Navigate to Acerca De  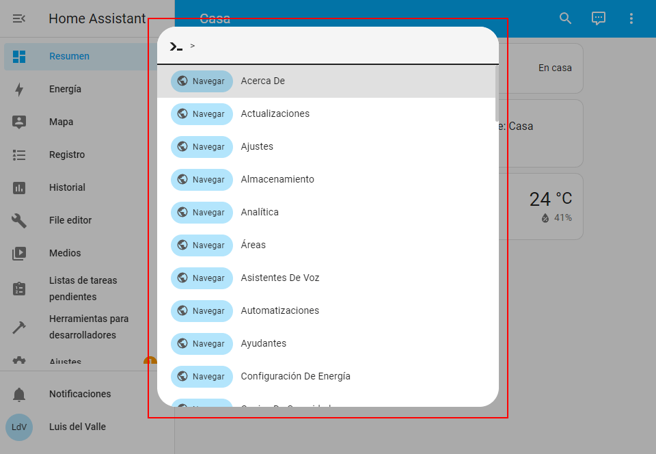pos(262,81)
